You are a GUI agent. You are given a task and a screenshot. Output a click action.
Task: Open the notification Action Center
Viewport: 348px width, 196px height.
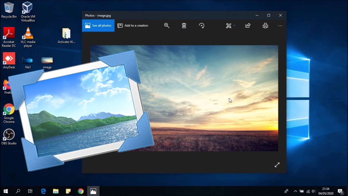[x=340, y=191]
